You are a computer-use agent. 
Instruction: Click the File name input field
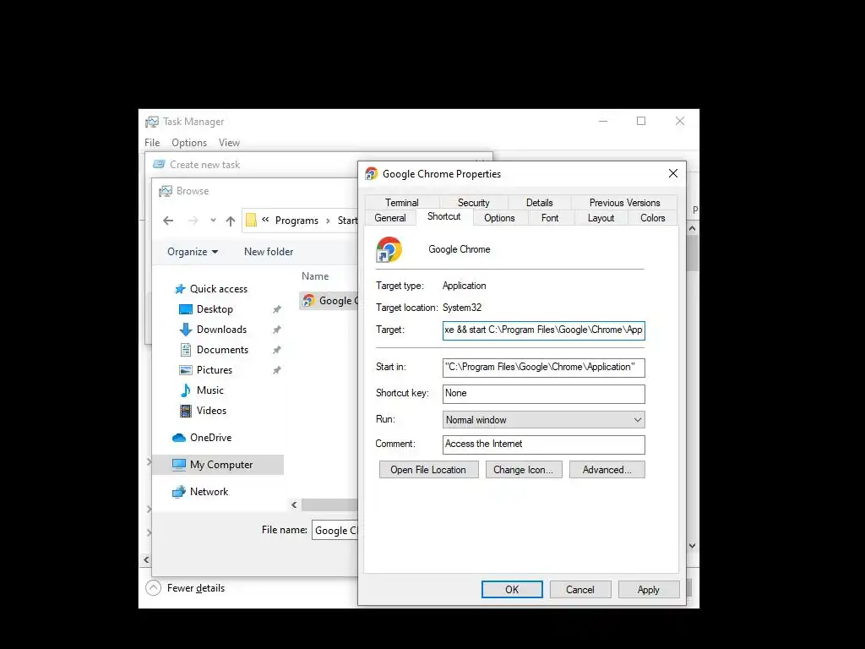point(335,531)
